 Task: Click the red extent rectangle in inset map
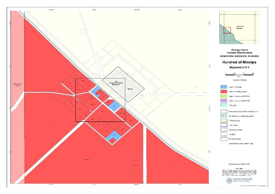227,30
